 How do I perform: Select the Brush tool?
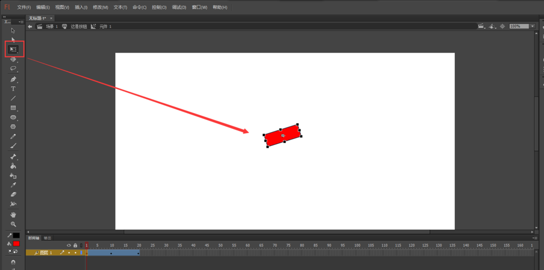coord(13,146)
